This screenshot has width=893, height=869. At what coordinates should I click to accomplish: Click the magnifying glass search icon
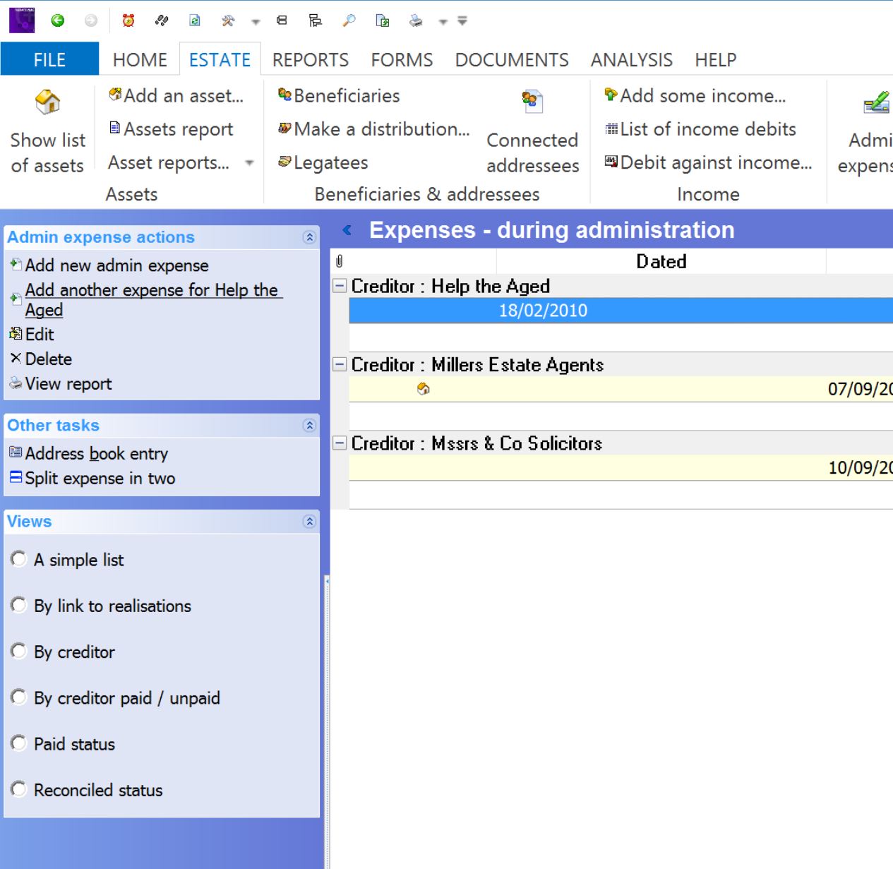pos(349,20)
